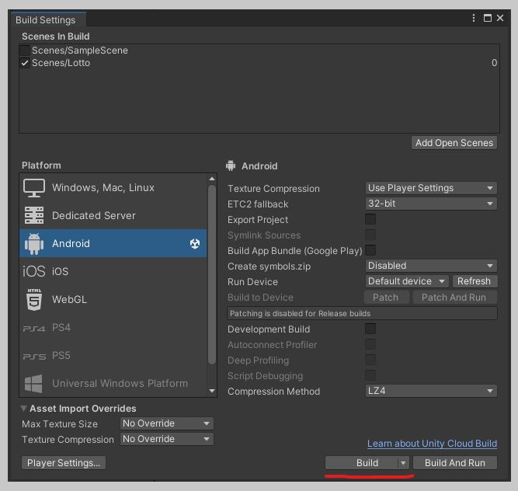Screen dimensions: 518x491
Task: Open the Build button dropdown arrow
Action: pyautogui.click(x=403, y=463)
